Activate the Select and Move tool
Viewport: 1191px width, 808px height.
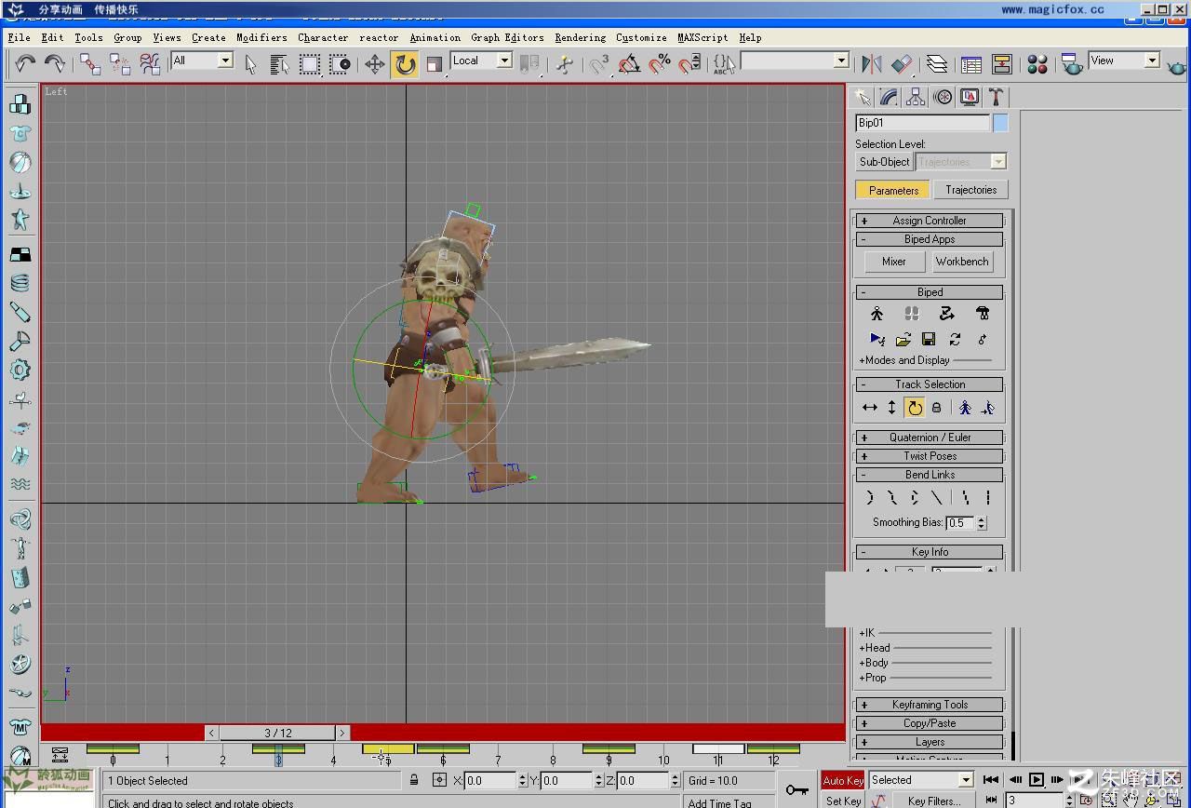374,63
